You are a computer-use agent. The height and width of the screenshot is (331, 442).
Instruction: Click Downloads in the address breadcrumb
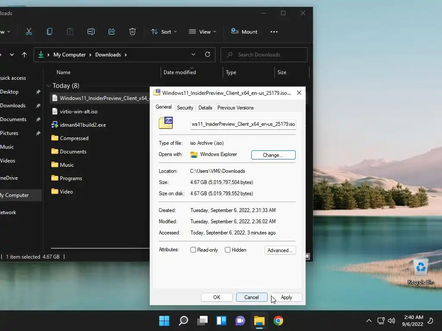point(108,55)
